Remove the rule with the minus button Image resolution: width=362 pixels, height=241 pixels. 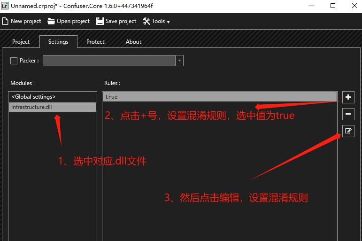point(348,114)
